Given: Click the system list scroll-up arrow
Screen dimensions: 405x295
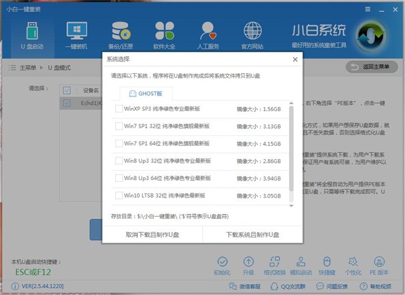Looking at the screenshot, I should tap(291, 103).
